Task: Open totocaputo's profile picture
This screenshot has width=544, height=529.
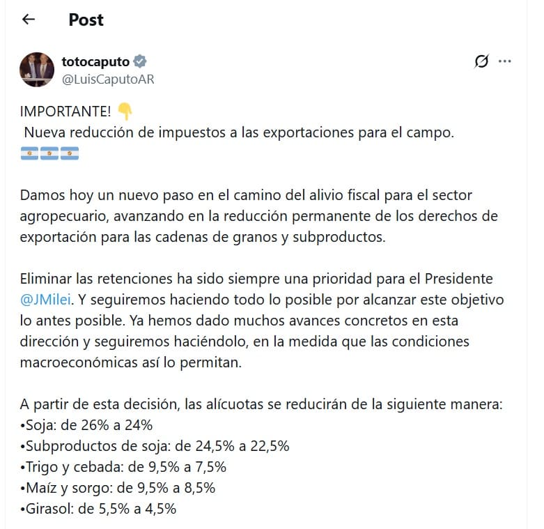Action: tap(36, 69)
